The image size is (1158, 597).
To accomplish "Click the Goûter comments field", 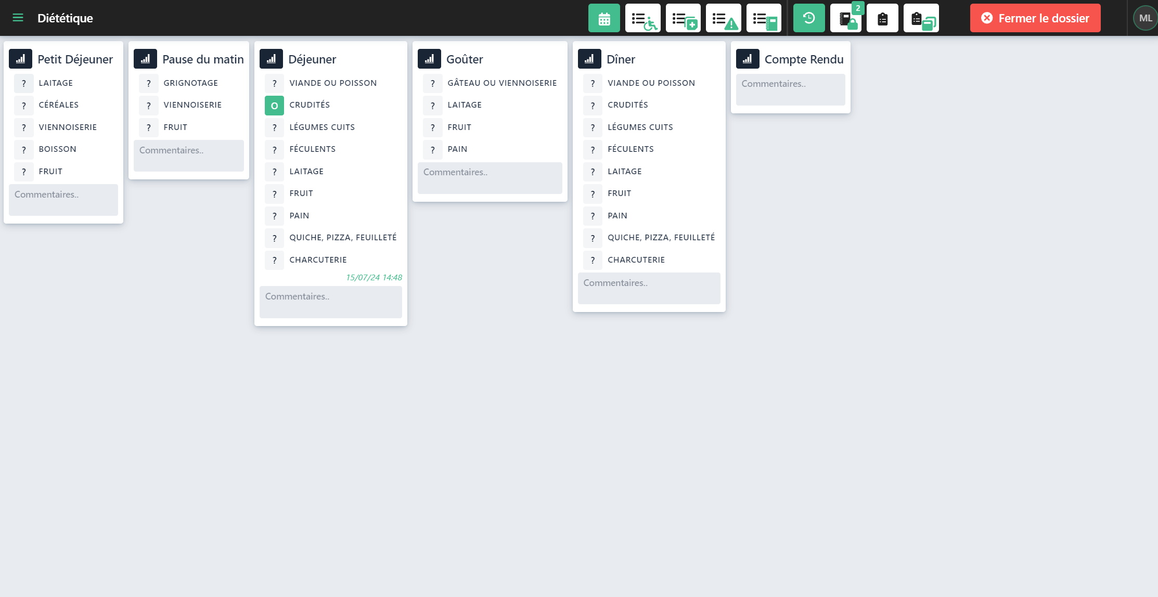I will pos(490,178).
